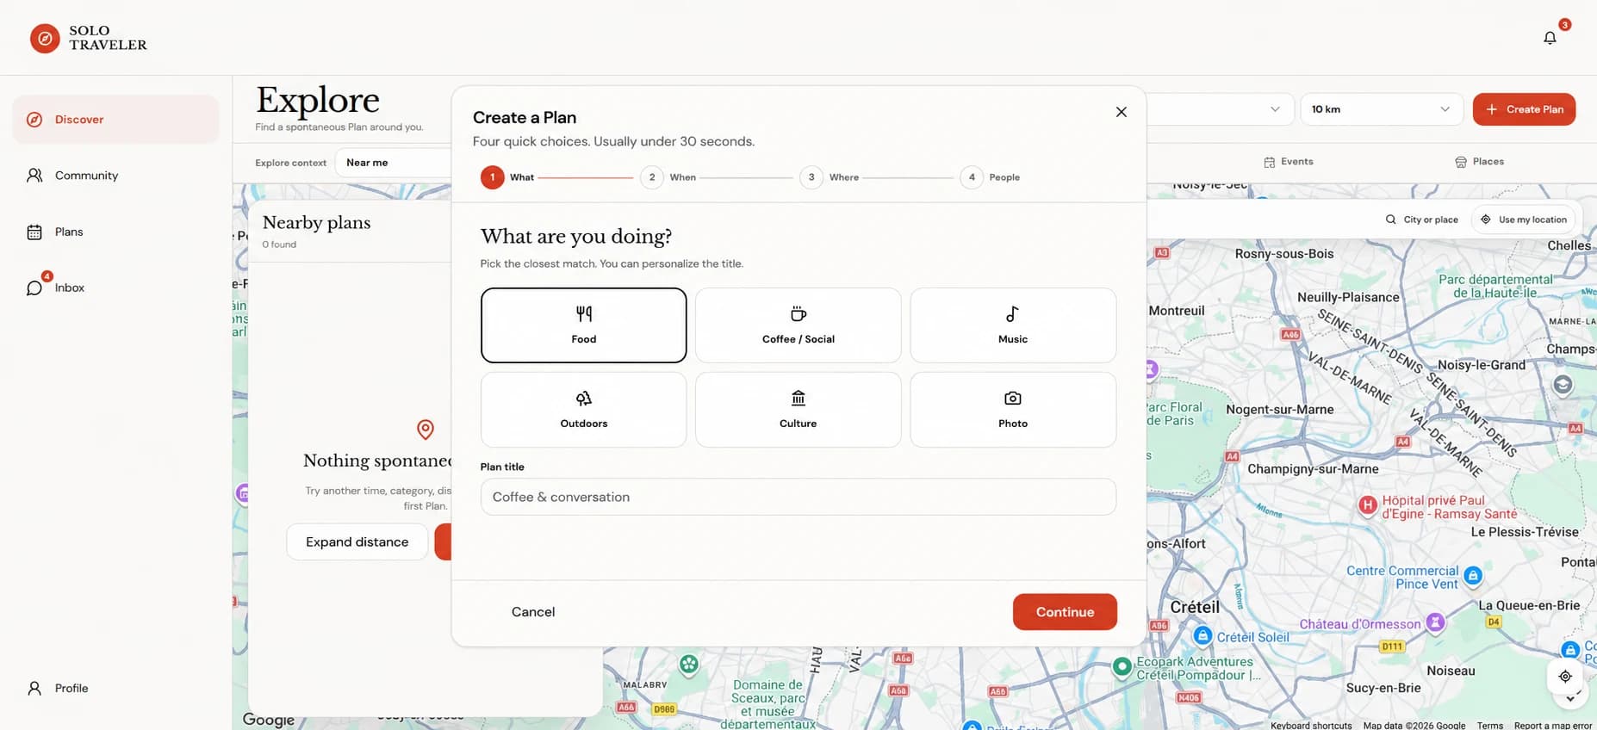1597x730 pixels.
Task: Open the dropdown left of 10 km
Action: (1221, 109)
